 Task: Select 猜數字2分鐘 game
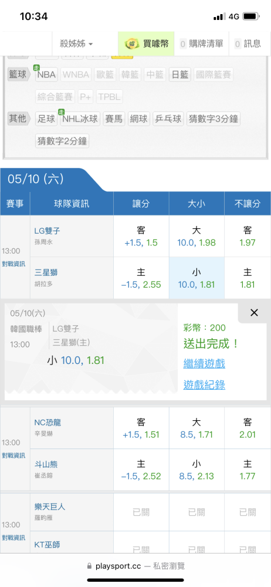tap(62, 141)
